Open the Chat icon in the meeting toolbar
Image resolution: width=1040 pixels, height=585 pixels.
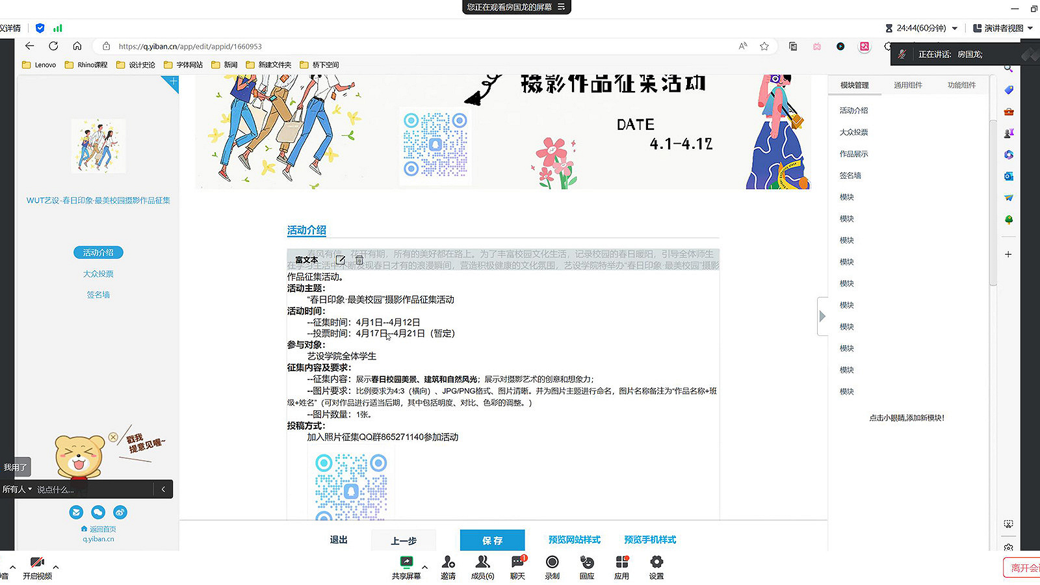pyautogui.click(x=517, y=567)
